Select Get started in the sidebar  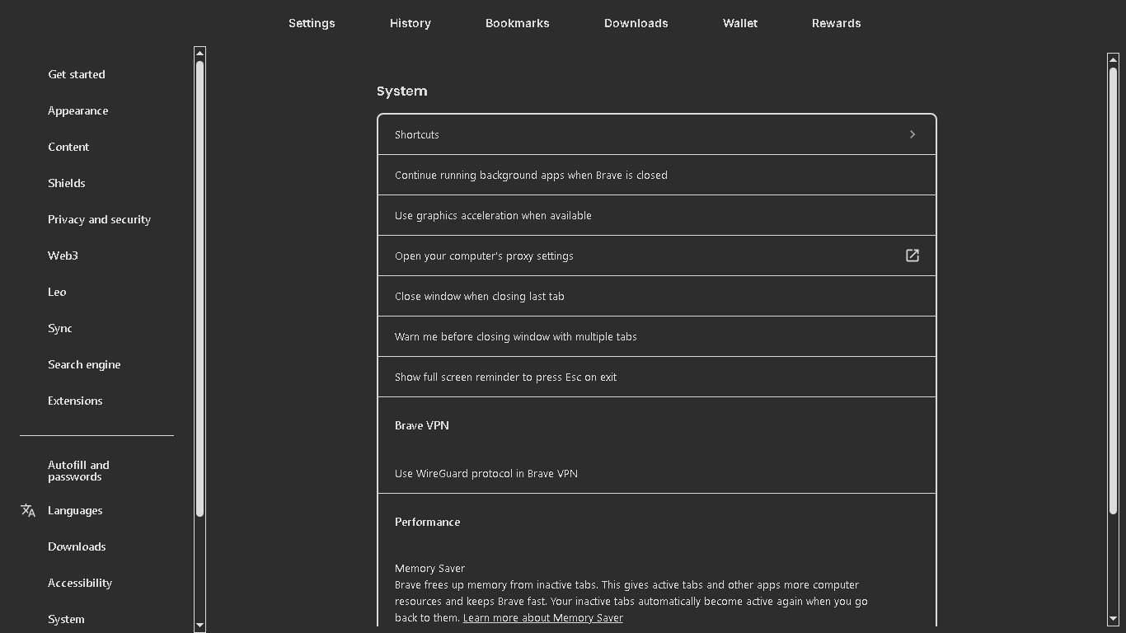77,74
